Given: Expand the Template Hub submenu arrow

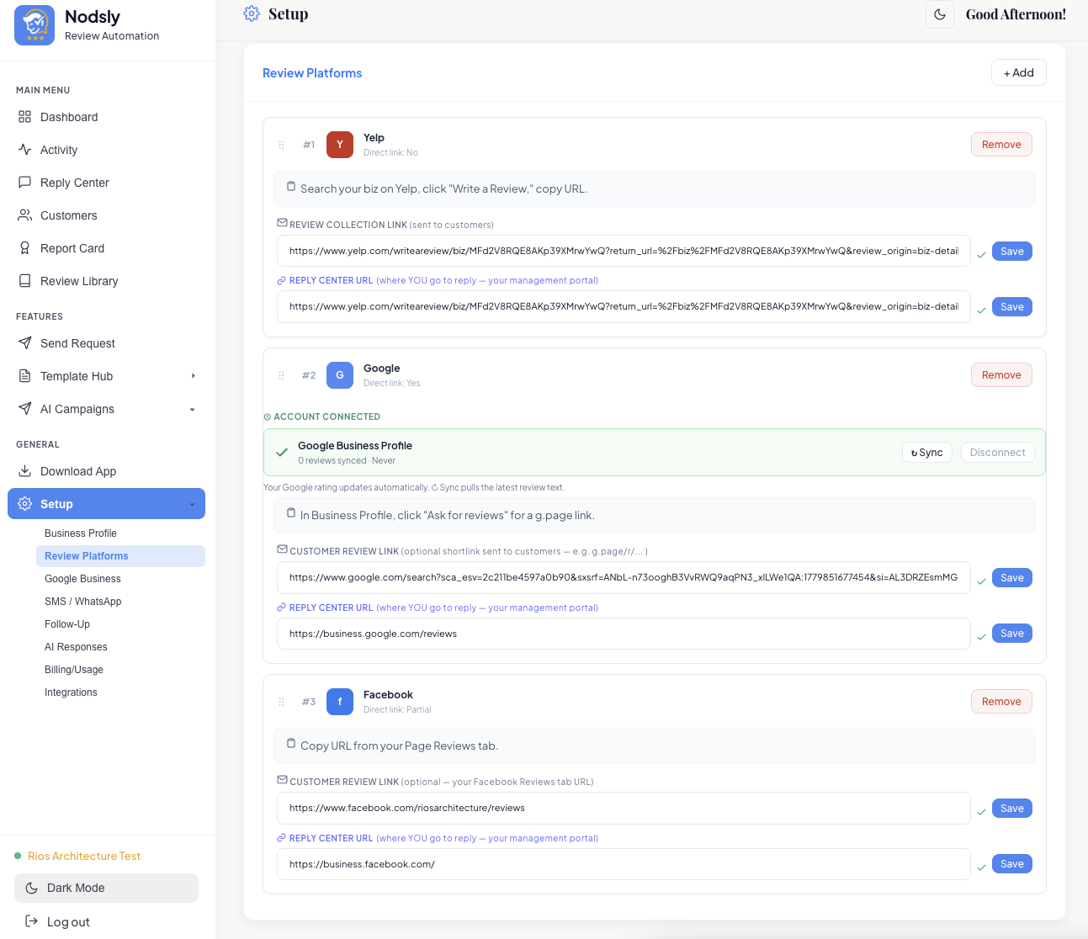Looking at the screenshot, I should [193, 376].
